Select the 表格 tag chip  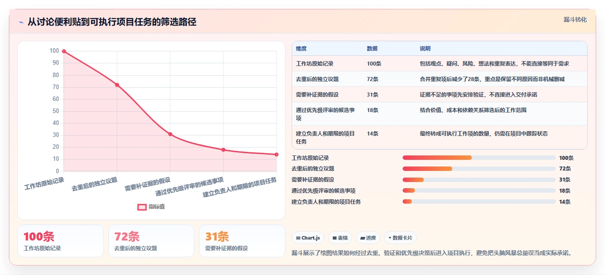pyautogui.click(x=340, y=238)
